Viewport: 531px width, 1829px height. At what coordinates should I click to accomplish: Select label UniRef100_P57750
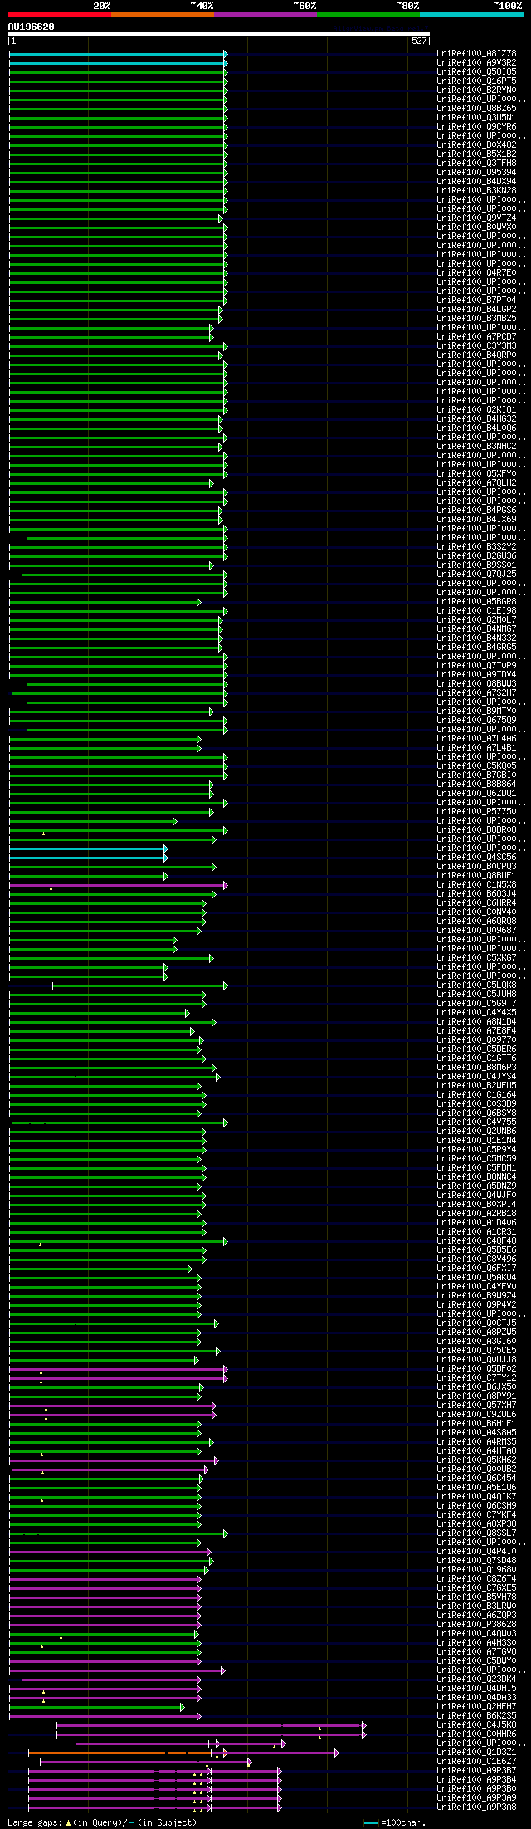coord(476,811)
